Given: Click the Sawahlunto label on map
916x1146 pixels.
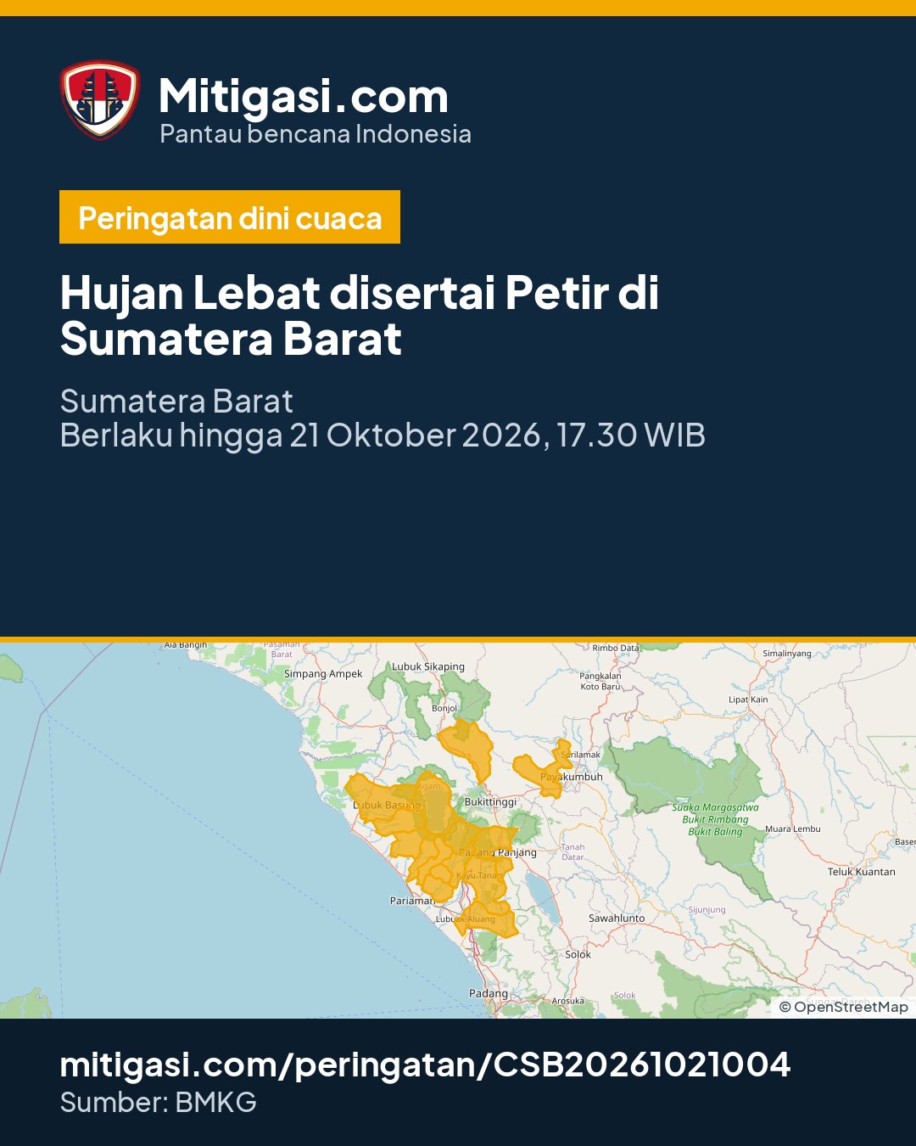Looking at the screenshot, I should pos(617,918).
